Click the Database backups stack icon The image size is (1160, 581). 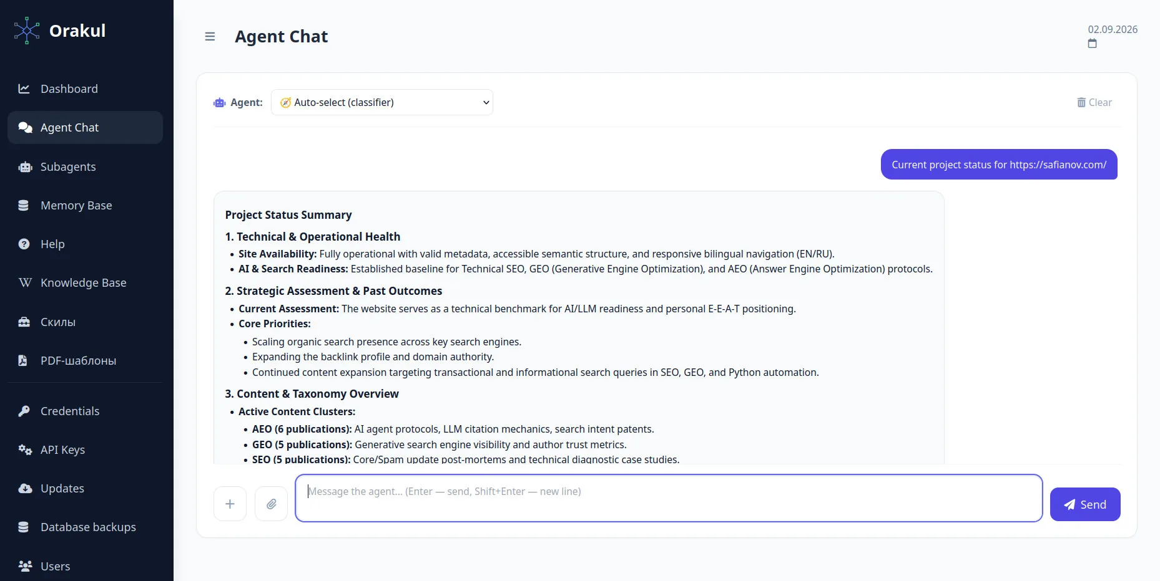[24, 527]
